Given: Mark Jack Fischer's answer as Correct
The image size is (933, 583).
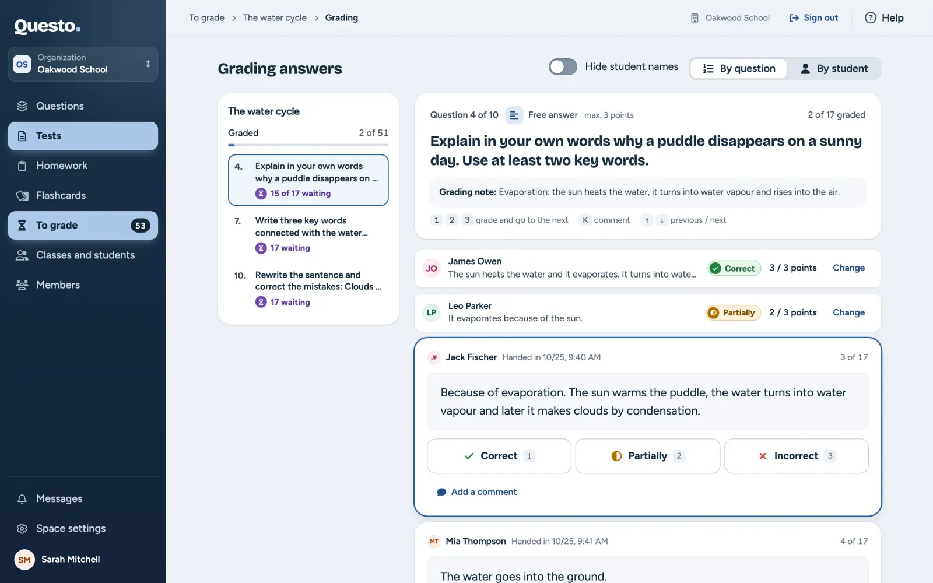Looking at the screenshot, I should [499, 456].
